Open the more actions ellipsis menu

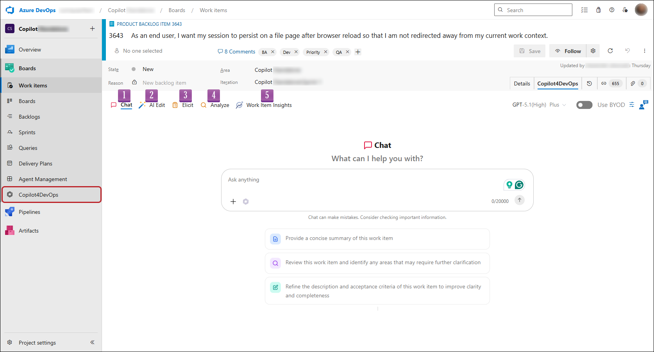(x=645, y=51)
